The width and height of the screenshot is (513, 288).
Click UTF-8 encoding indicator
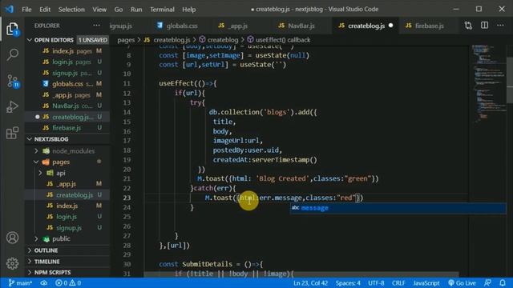click(376, 282)
